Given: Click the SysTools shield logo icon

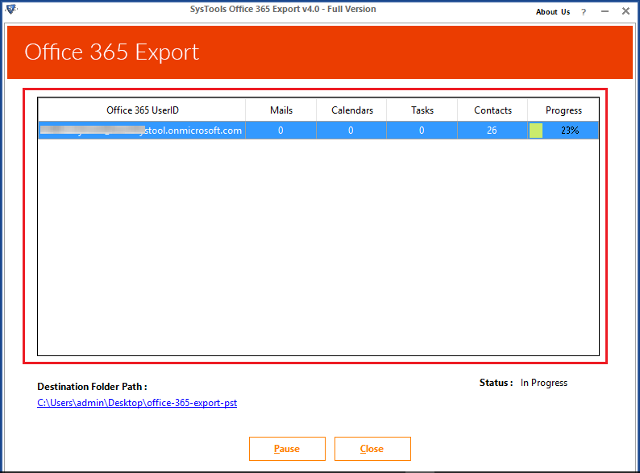Looking at the screenshot, I should 10,9.
